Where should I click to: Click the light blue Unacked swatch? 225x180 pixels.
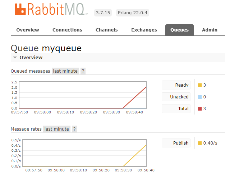coord(200,97)
